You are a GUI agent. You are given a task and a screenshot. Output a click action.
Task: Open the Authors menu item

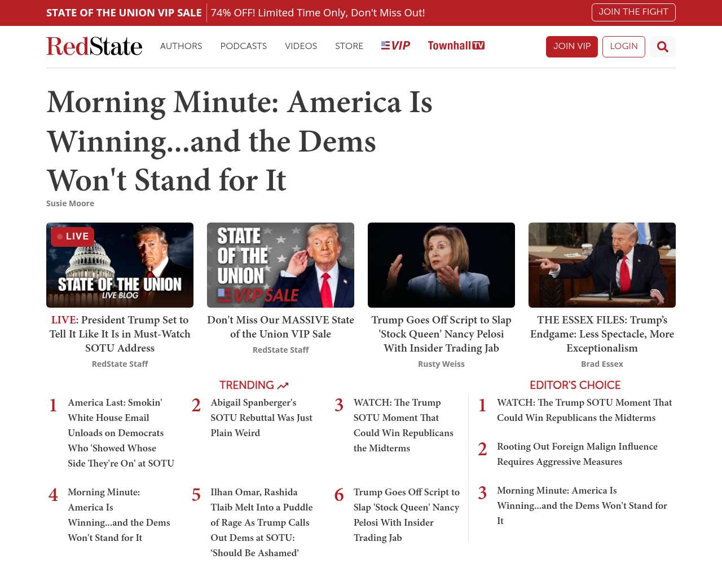181,46
